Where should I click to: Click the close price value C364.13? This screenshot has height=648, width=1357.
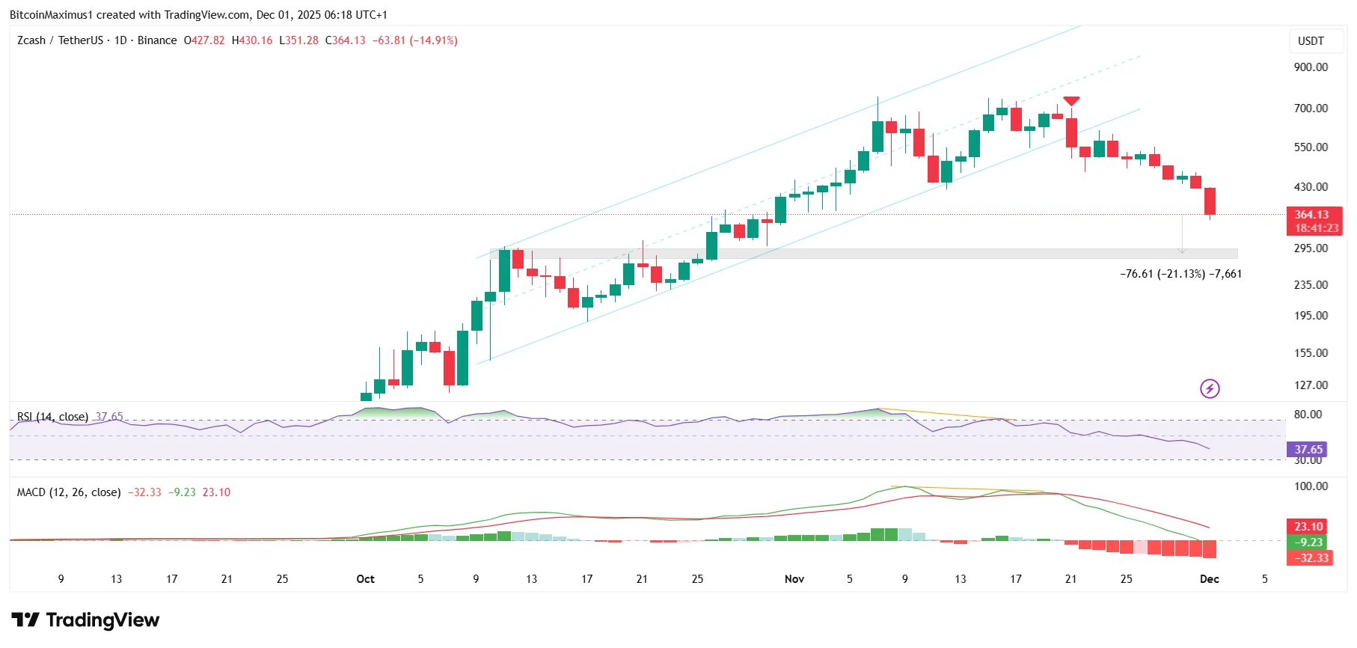click(346, 40)
